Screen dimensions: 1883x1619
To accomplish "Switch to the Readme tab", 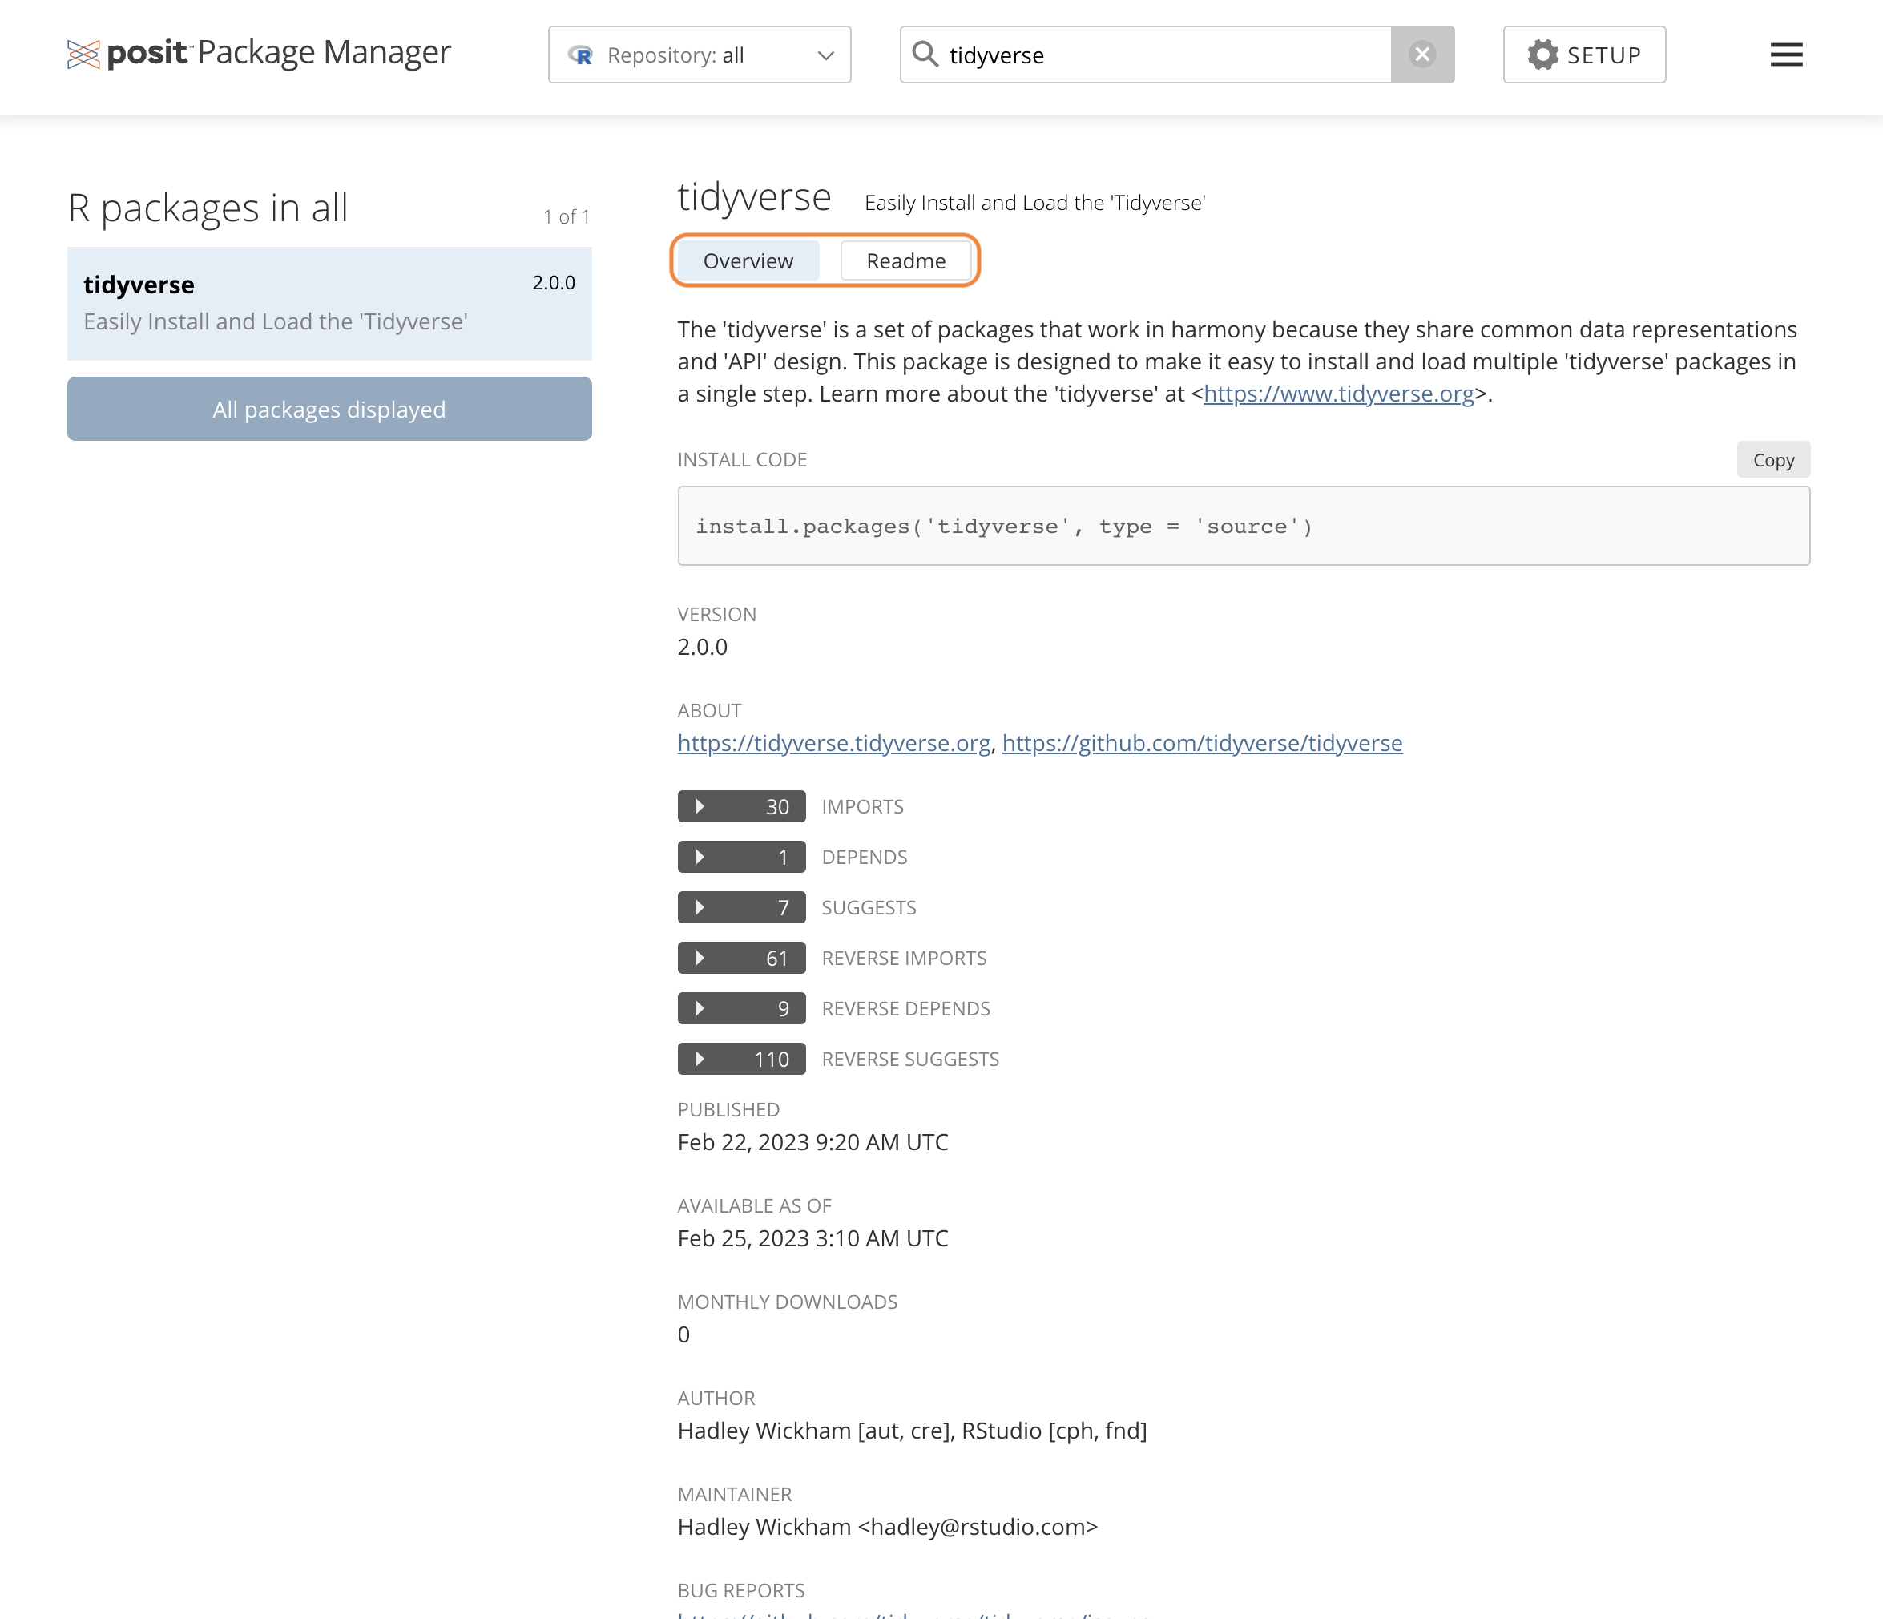I will coord(905,261).
